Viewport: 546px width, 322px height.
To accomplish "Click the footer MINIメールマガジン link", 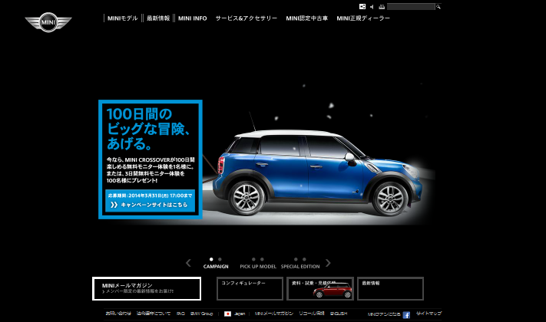I will tap(274, 314).
